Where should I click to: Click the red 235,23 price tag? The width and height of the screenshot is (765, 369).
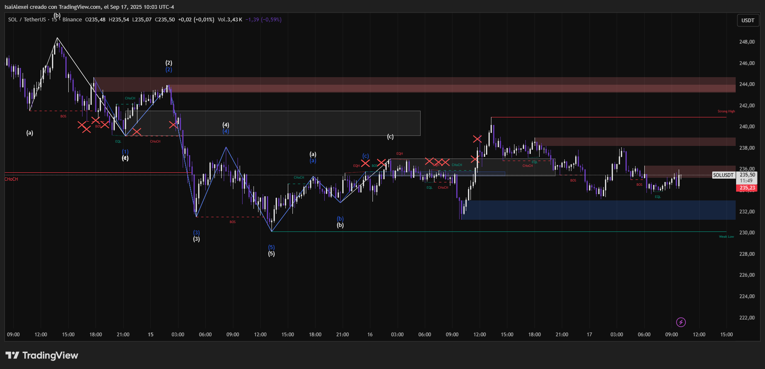click(x=747, y=188)
